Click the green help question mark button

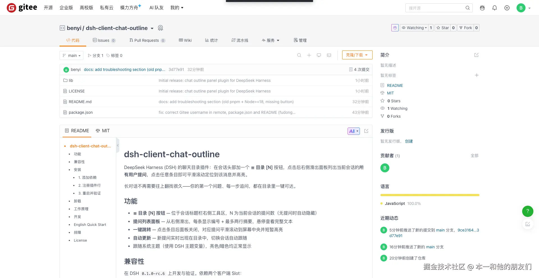click(528, 211)
